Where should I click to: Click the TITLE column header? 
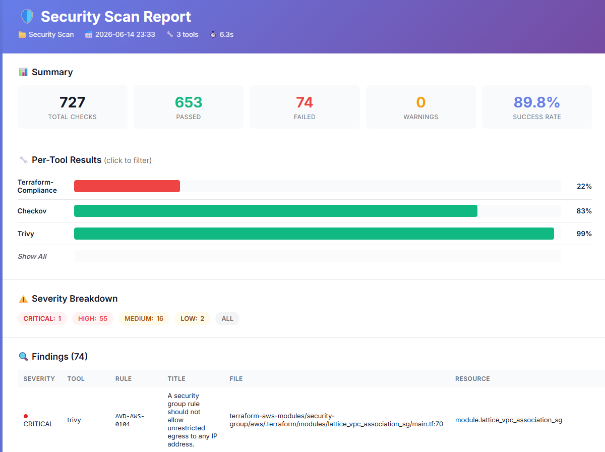(176, 379)
